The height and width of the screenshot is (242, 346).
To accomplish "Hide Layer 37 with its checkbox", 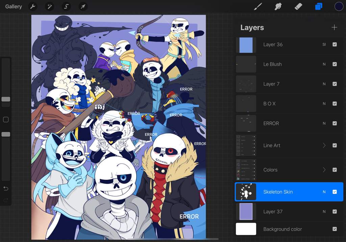I will tap(335, 212).
